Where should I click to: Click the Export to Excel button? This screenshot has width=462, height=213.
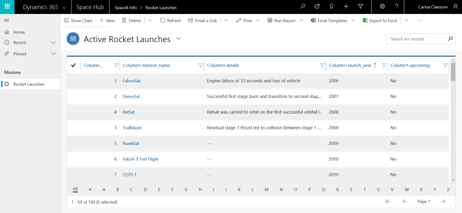380,21
